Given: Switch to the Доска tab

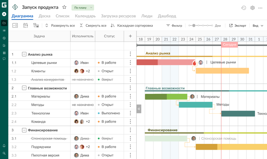Looking at the screenshot, I should (x=44, y=16).
